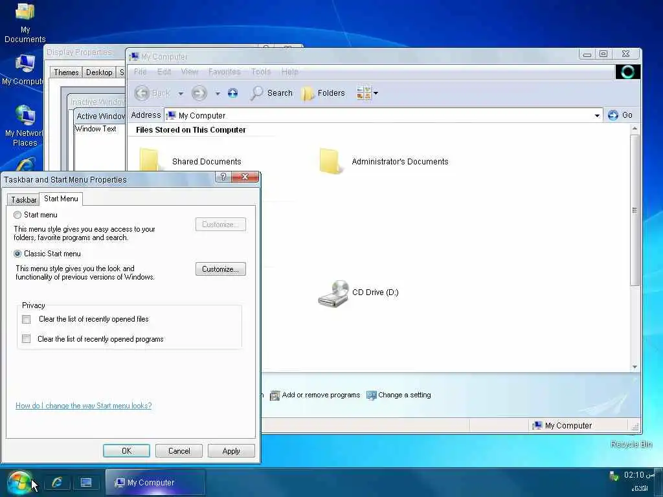Viewport: 663px width, 497px height.
Task: Click the Go button next to address bar
Action: [620, 115]
